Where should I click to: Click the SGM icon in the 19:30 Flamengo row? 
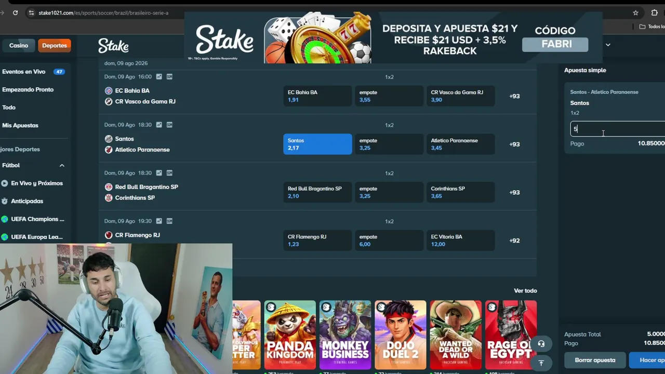169,221
